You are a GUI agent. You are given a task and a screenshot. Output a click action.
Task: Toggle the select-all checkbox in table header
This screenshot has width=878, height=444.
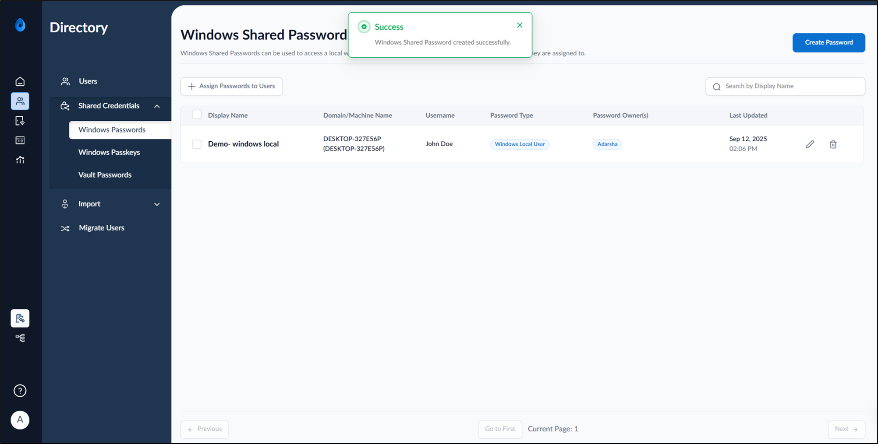pyautogui.click(x=197, y=115)
